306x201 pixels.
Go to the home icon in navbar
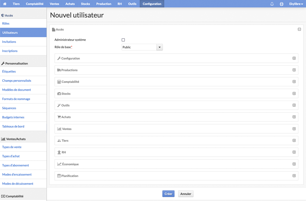[5, 4]
